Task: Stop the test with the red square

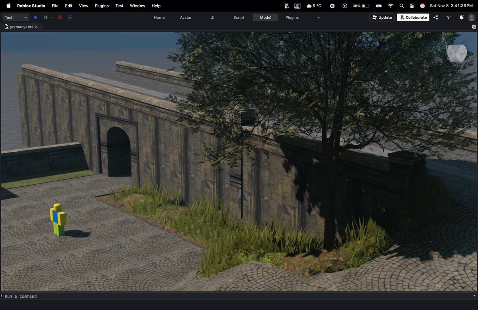Action: pyautogui.click(x=60, y=18)
